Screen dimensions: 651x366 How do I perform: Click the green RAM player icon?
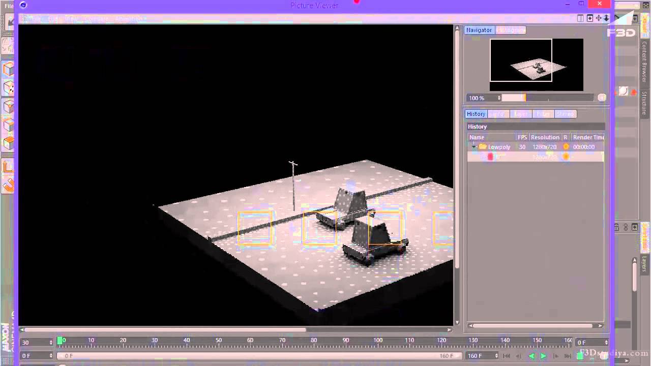pos(580,356)
